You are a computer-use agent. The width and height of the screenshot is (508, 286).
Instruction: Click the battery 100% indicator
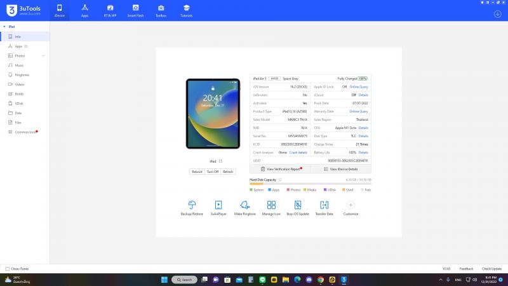(x=363, y=78)
